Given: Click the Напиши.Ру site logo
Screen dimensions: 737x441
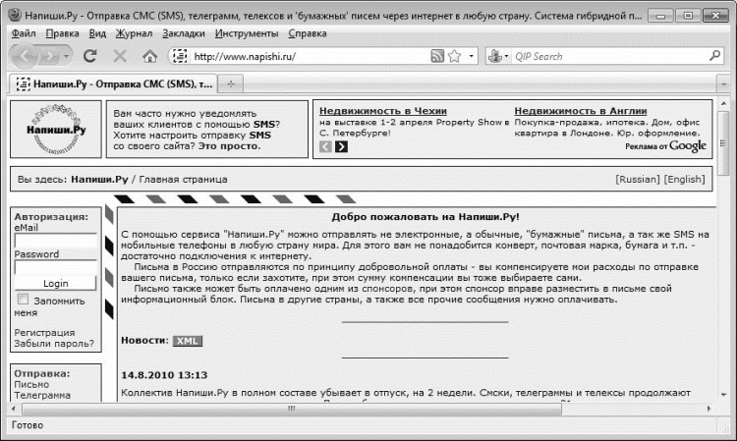Looking at the screenshot, I should (56, 129).
